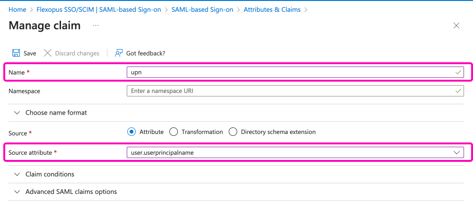Open Attributes & Claims breadcrumb
473x209 pixels.
[272, 9]
